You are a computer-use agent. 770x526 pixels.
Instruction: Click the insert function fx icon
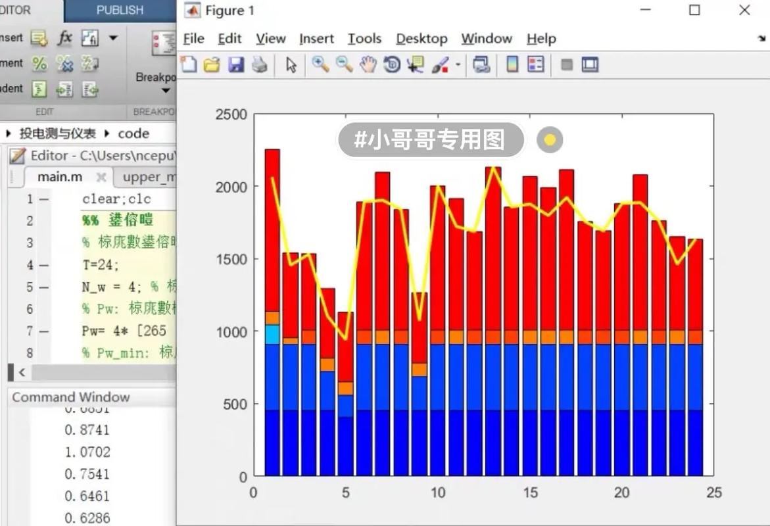coord(64,38)
